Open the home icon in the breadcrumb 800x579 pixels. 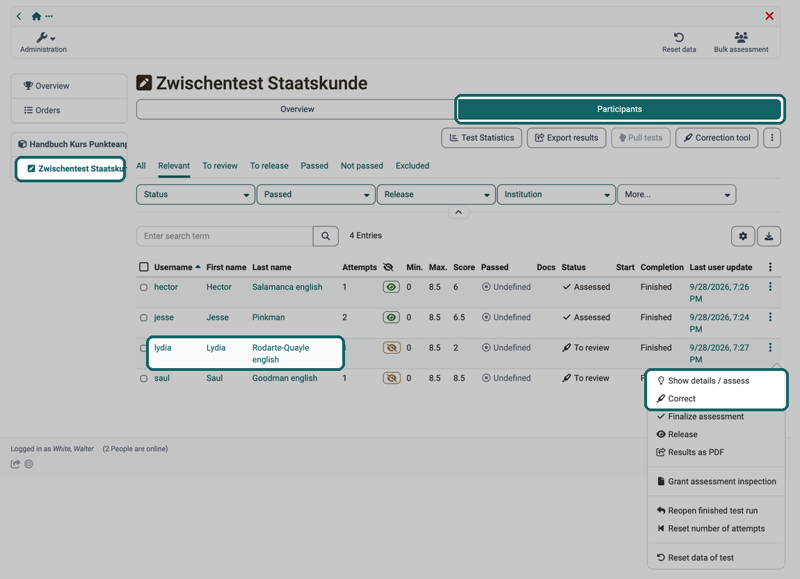[x=36, y=16]
